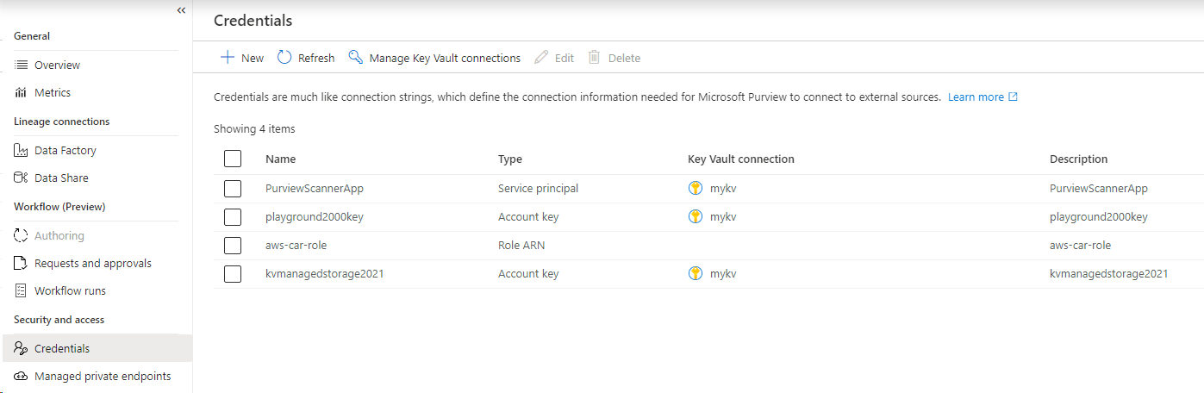Check the PurviewScannerApp row checkbox
Screen dimensions: 1204x393
(232, 188)
